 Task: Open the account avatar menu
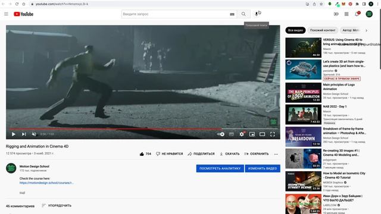pos(369,14)
